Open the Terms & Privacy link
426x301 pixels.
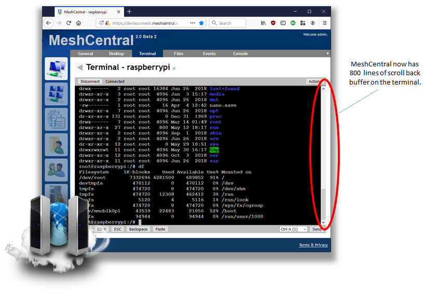[x=313, y=245]
